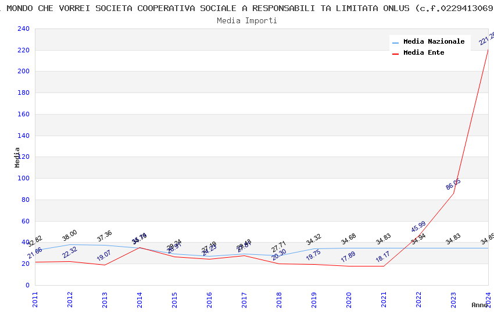Viewport: 494px width, 320px height.
Task: Click the 2020 year label on x-axis
Action: [x=349, y=300]
